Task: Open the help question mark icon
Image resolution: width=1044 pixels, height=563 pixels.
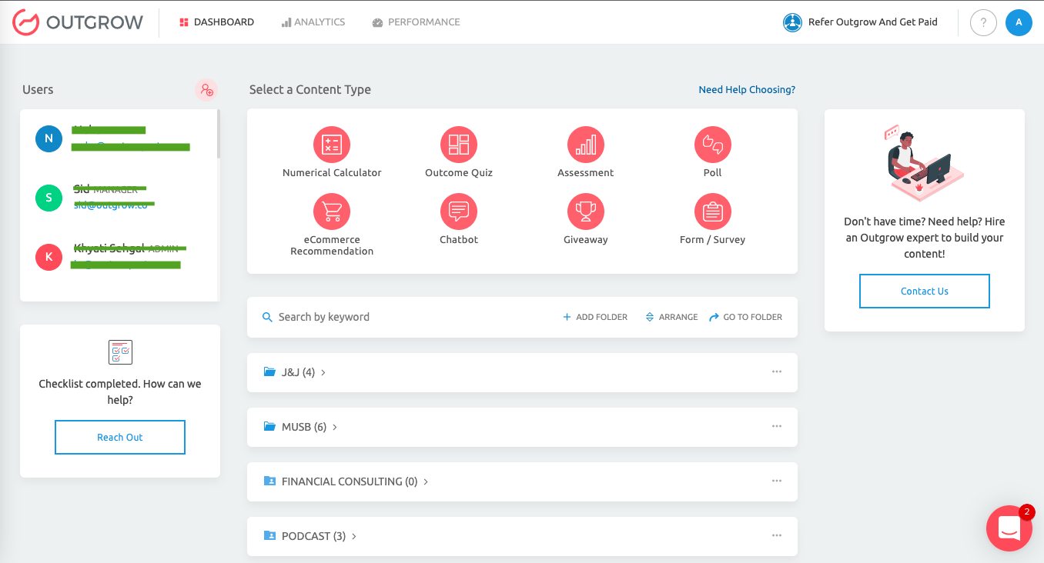Action: pyautogui.click(x=983, y=22)
